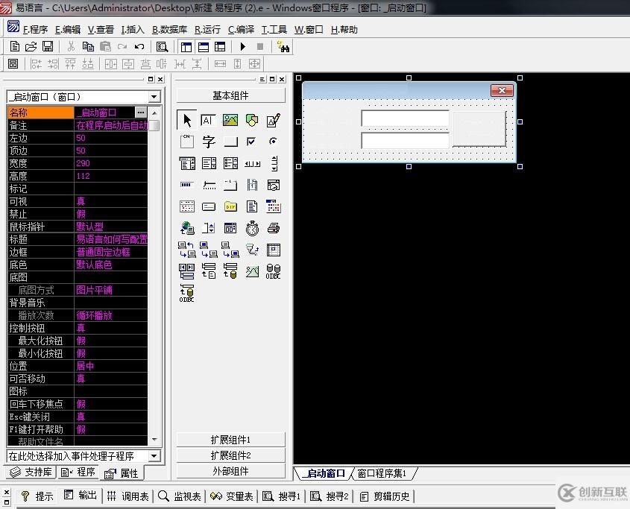Viewport: 630px width, 509px height.
Task: Click the 外部组件 button
Action: 230,471
